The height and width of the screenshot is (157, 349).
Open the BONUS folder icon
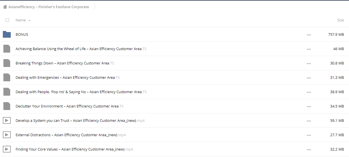click(7, 34)
